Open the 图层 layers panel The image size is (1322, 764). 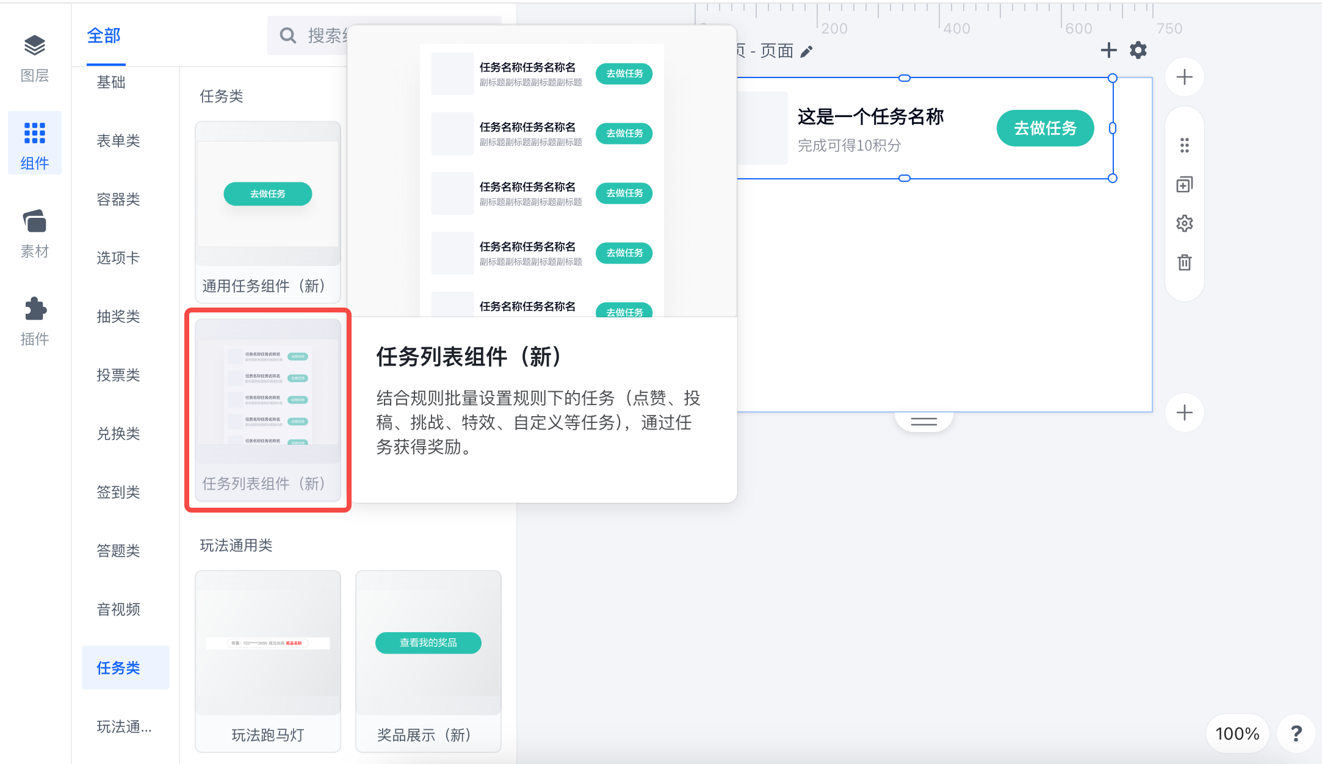(35, 58)
